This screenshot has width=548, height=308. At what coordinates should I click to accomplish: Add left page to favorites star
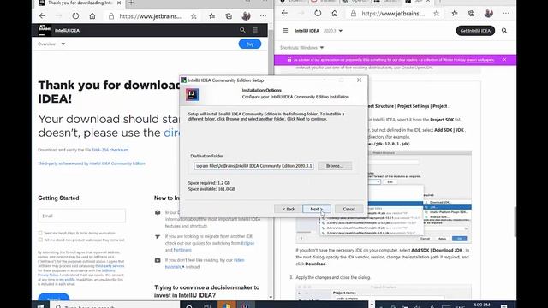[x=194, y=16]
